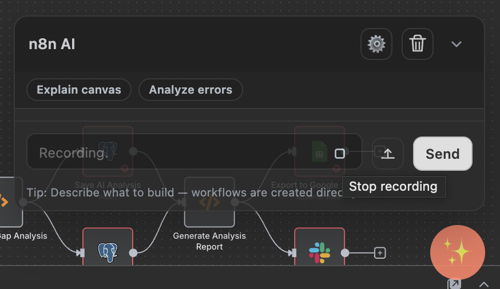Viewport: 500px width, 289px height.
Task: Click the pop-out icon in bottom bar
Action: [x=454, y=284]
